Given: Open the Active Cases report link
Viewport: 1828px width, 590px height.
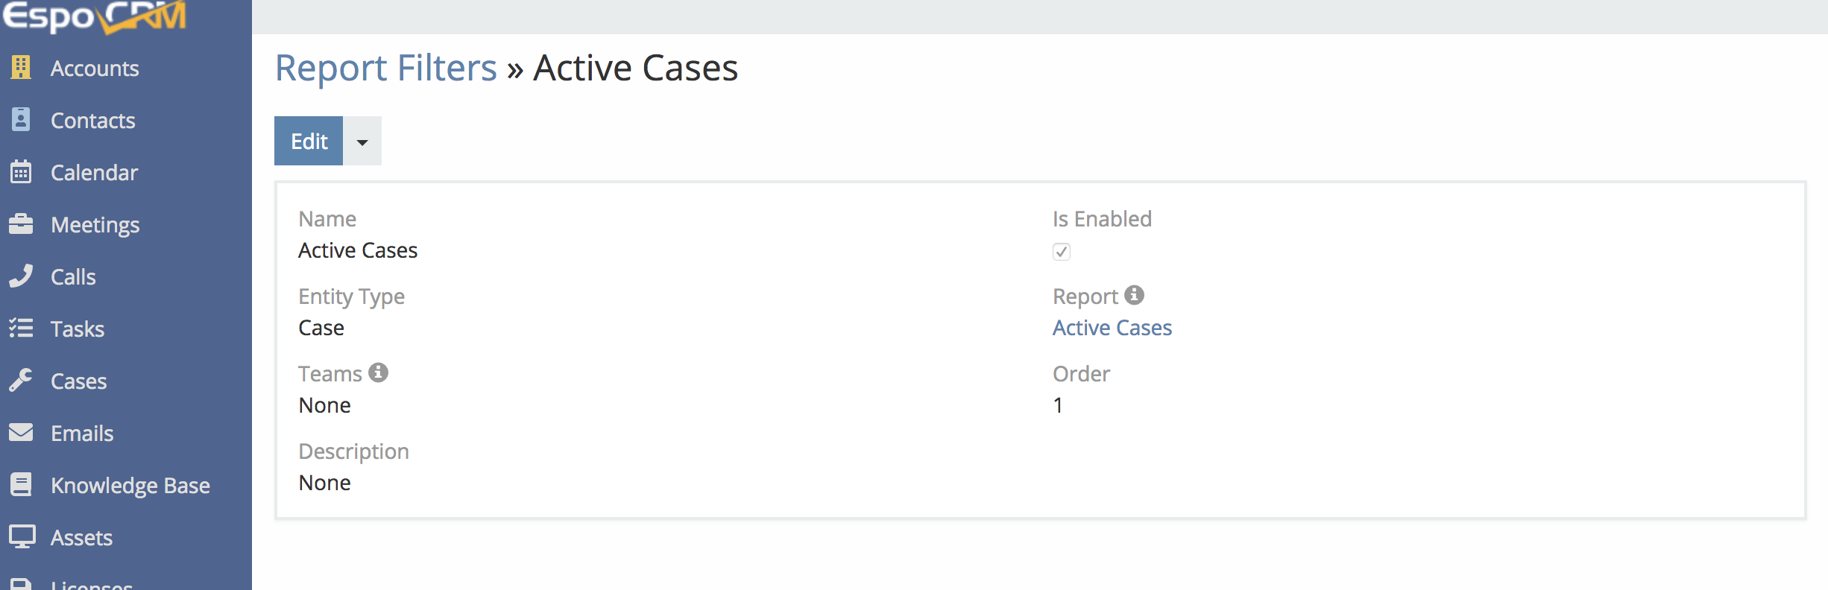Looking at the screenshot, I should [x=1112, y=328].
